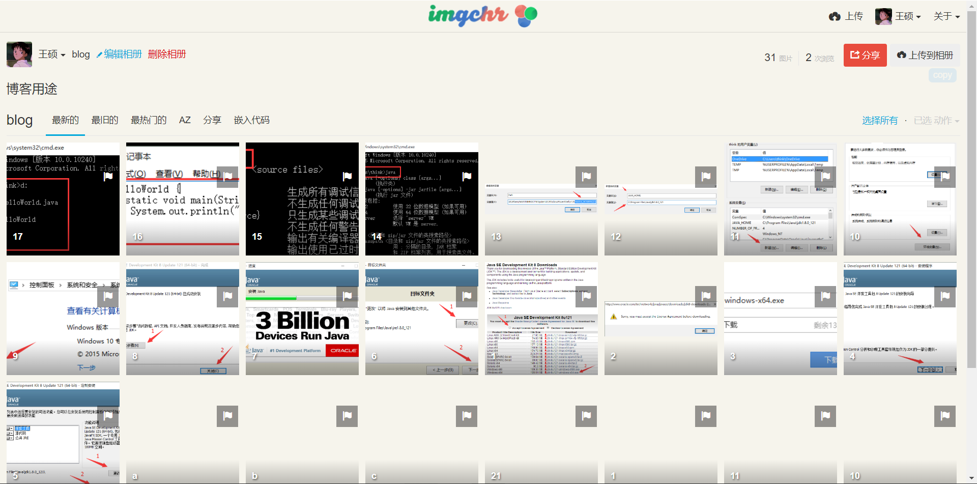977x484 pixels.
Task: Open thumbnail 17 cmd.exe screenshot
Action: 63,199
